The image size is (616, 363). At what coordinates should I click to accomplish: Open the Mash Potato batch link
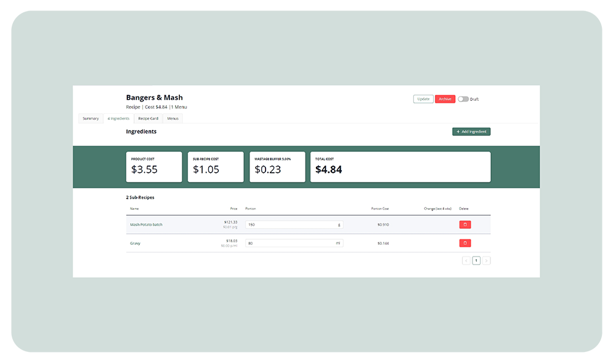coord(146,225)
